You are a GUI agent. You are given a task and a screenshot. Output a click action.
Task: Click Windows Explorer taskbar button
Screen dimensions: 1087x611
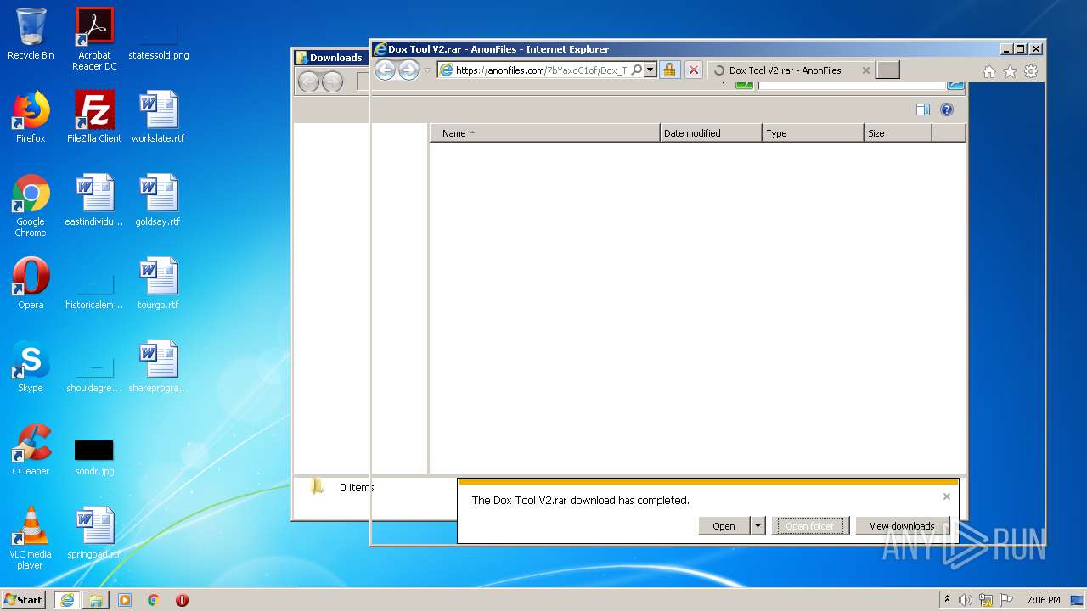click(x=96, y=599)
